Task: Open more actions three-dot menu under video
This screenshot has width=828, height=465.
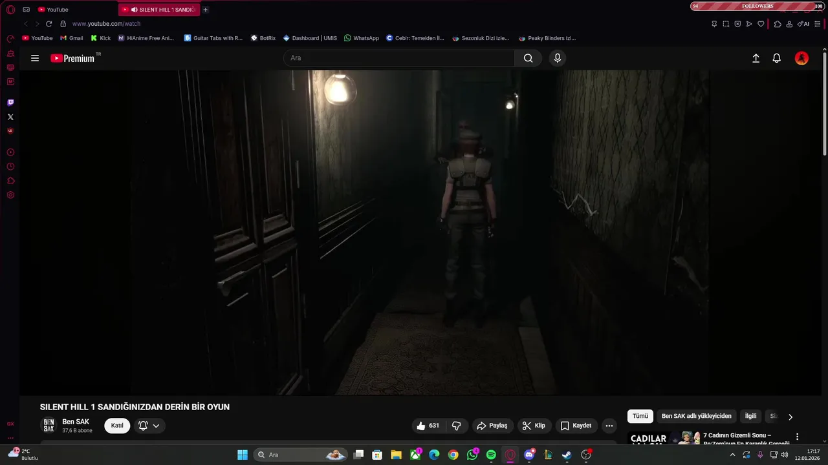Action: (609, 426)
